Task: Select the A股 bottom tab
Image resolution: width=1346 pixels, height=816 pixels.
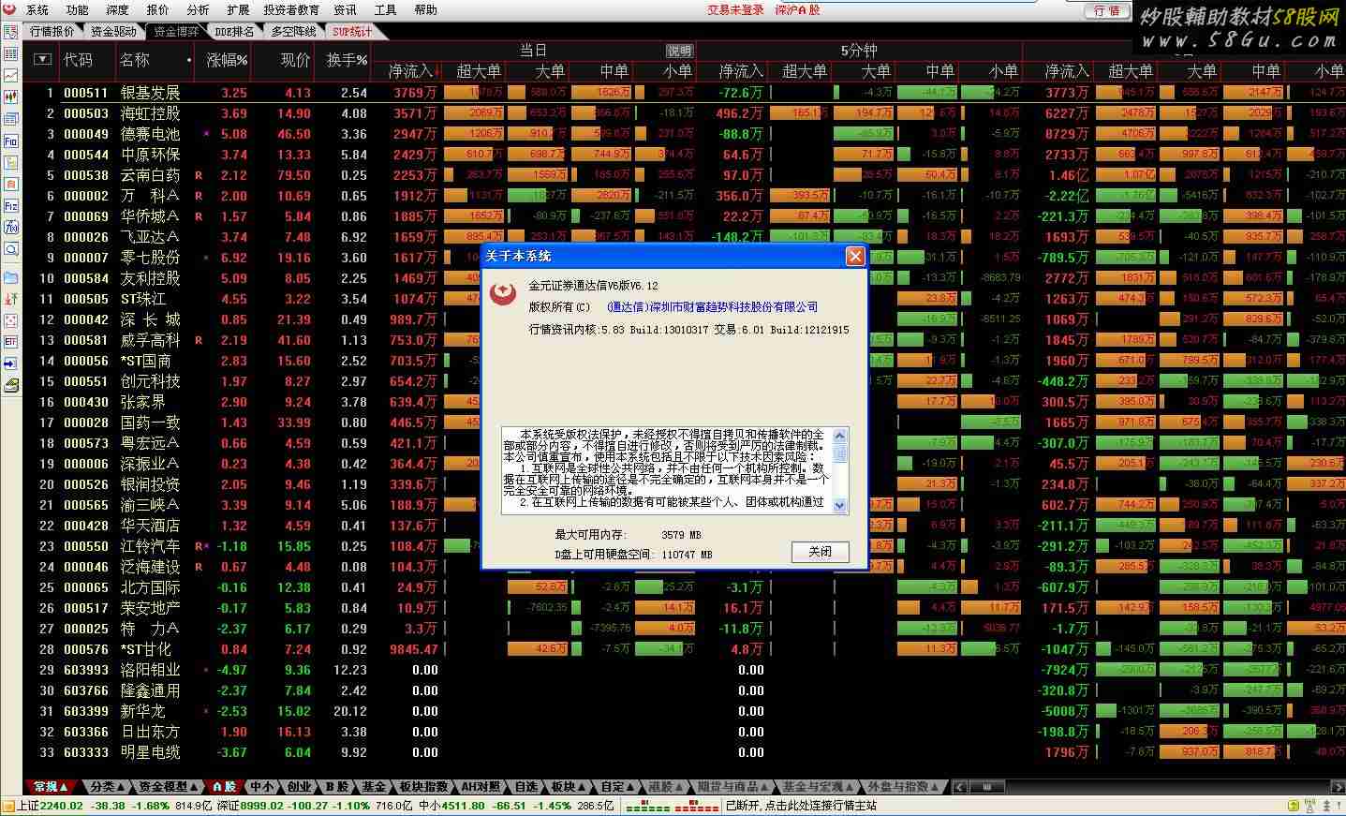Action: coord(224,787)
